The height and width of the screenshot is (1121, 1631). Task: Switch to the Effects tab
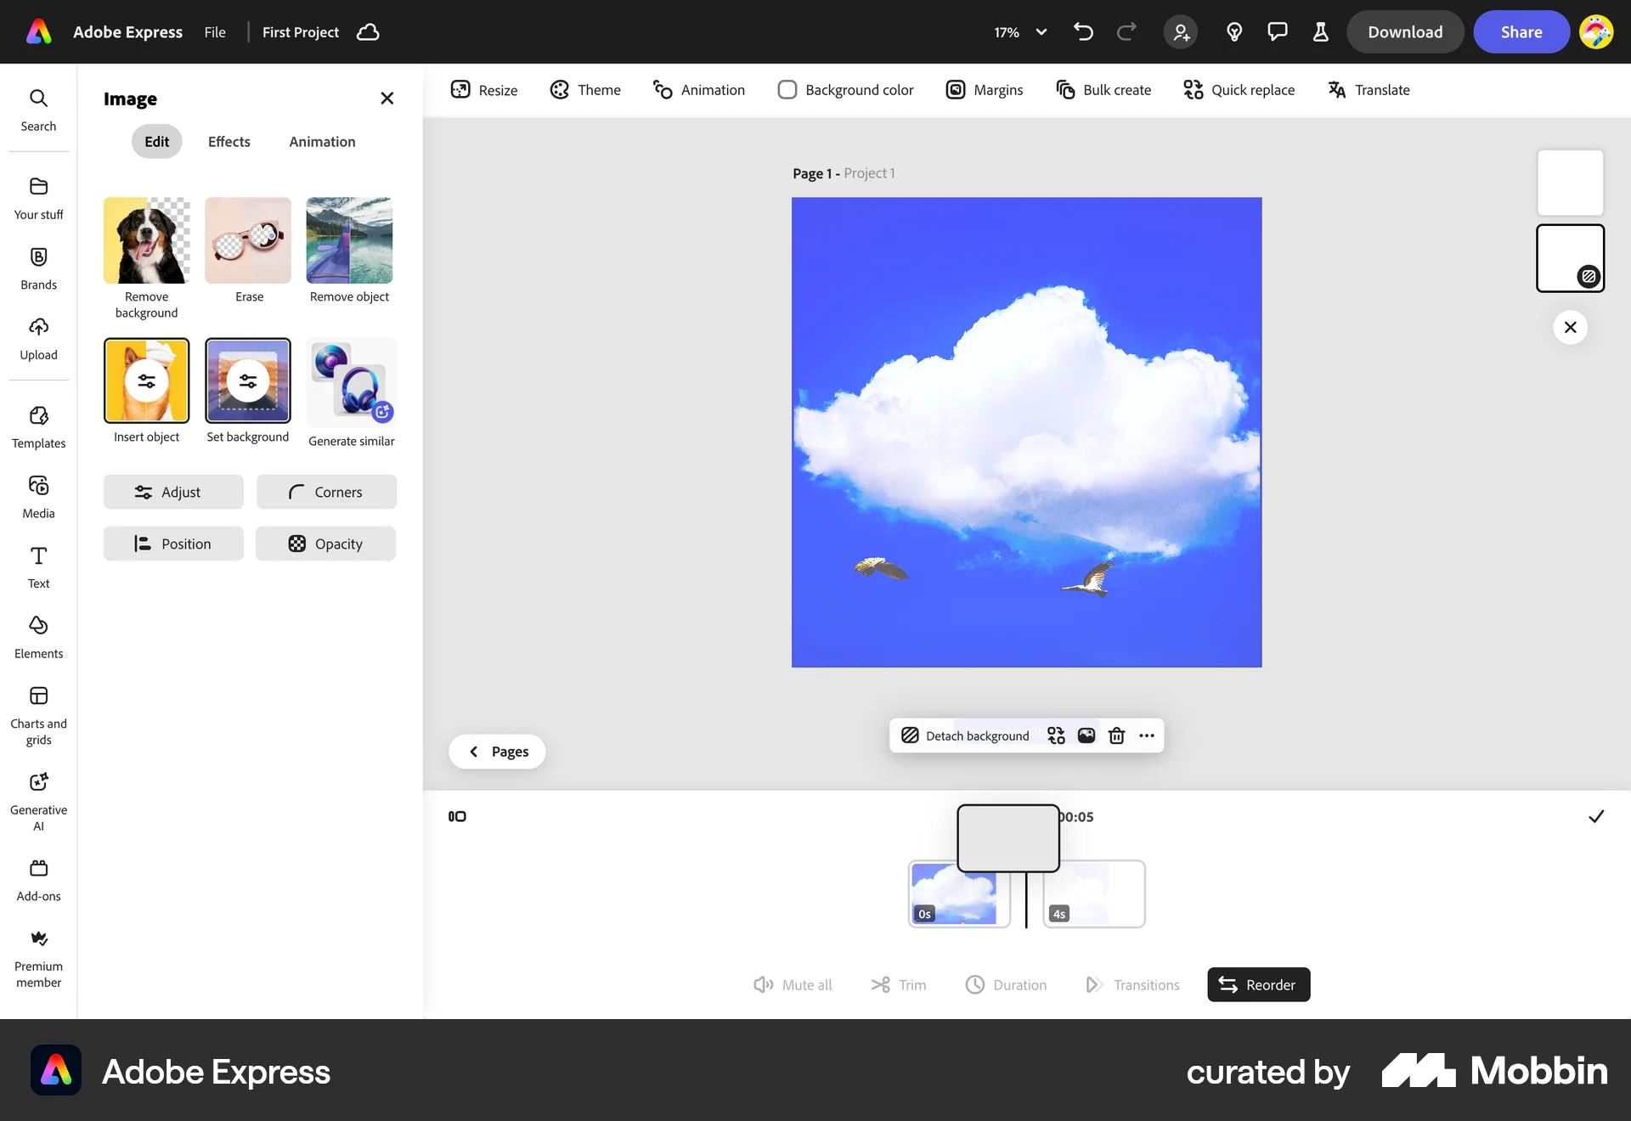click(x=229, y=141)
